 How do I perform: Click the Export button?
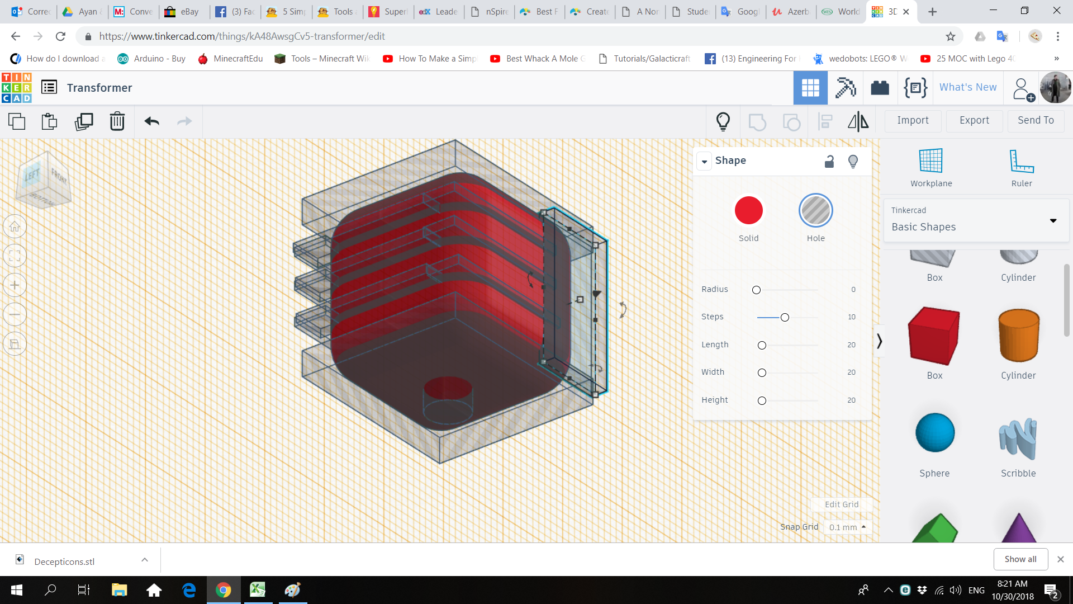[x=974, y=120]
